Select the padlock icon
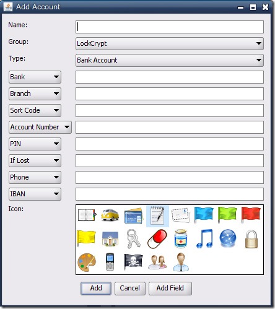275x309 pixels. (251, 239)
